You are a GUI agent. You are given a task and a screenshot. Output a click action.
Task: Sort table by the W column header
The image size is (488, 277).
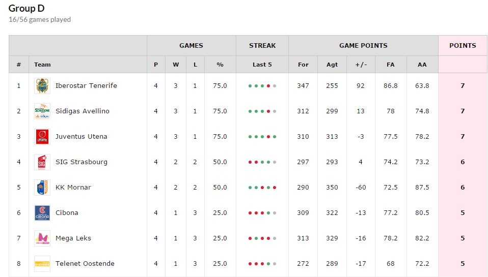176,65
